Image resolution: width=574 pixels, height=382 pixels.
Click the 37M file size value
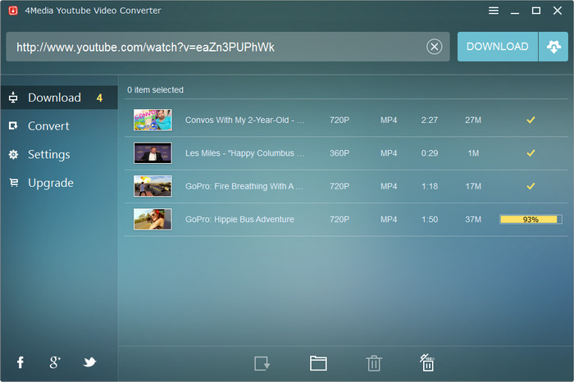(473, 219)
